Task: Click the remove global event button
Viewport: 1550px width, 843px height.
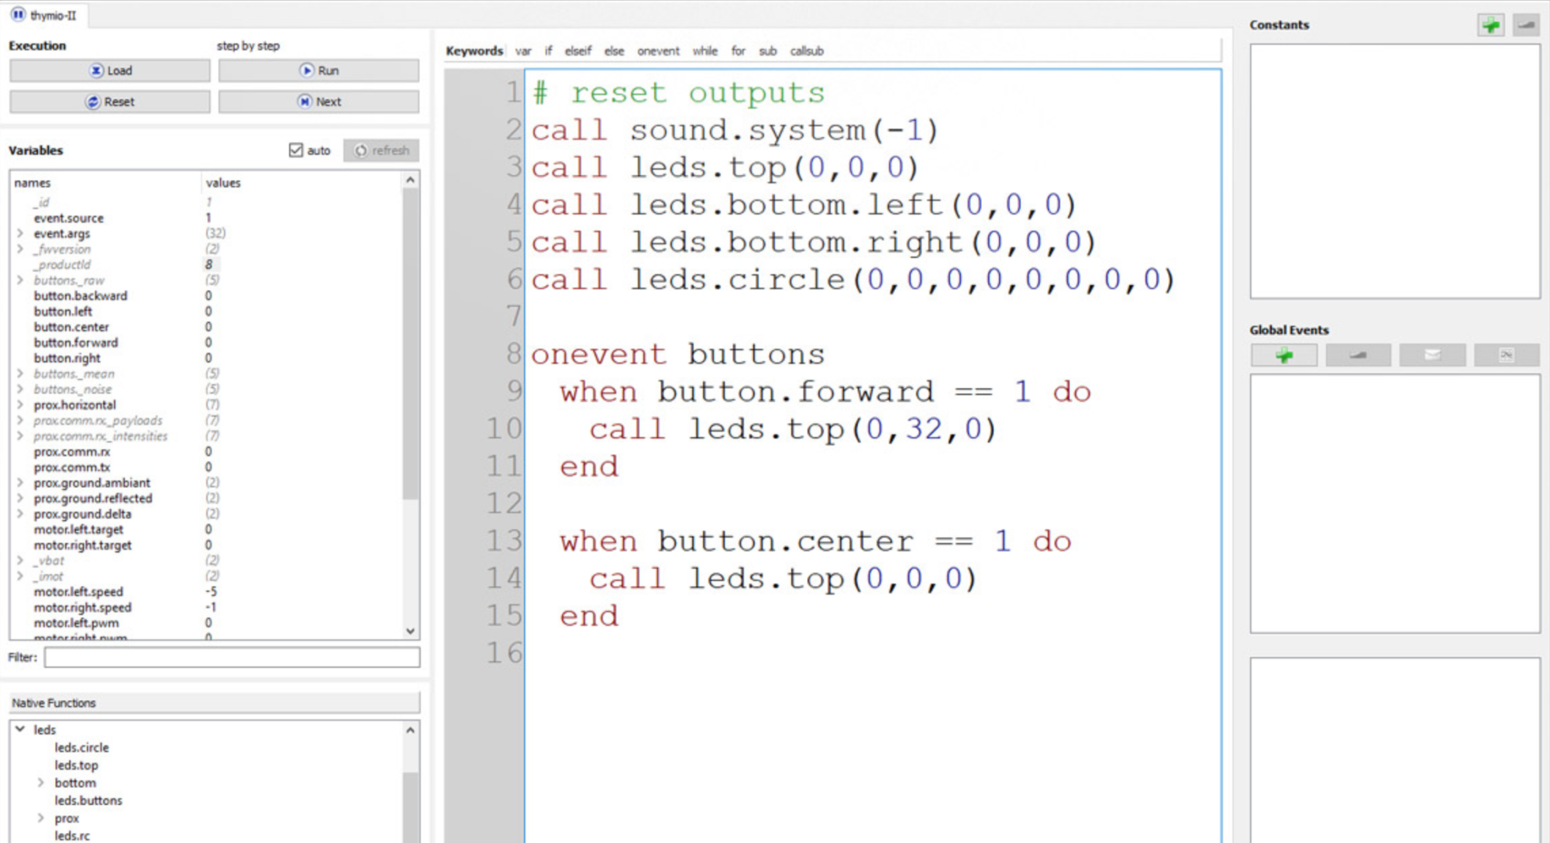Action: point(1358,356)
